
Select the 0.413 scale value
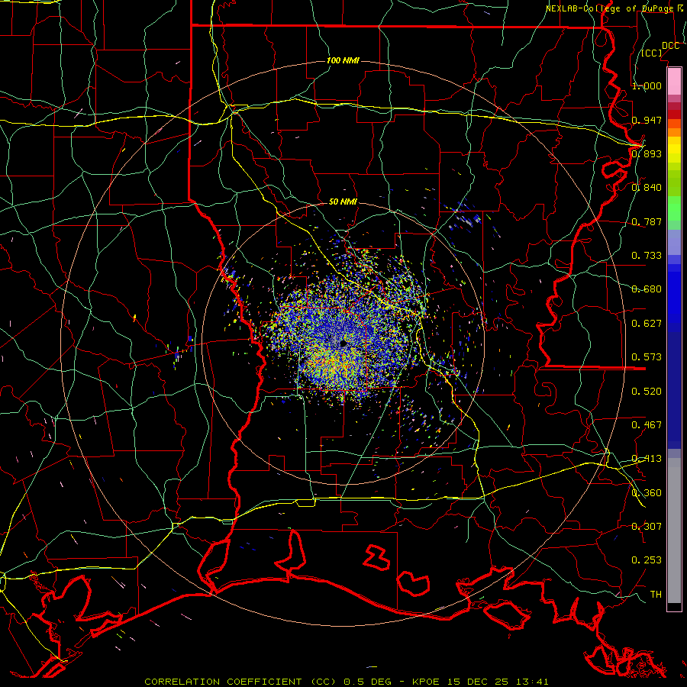coord(647,459)
